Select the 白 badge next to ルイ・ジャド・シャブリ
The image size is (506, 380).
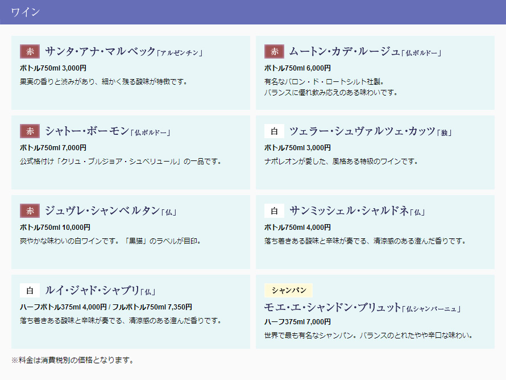(x=30, y=291)
